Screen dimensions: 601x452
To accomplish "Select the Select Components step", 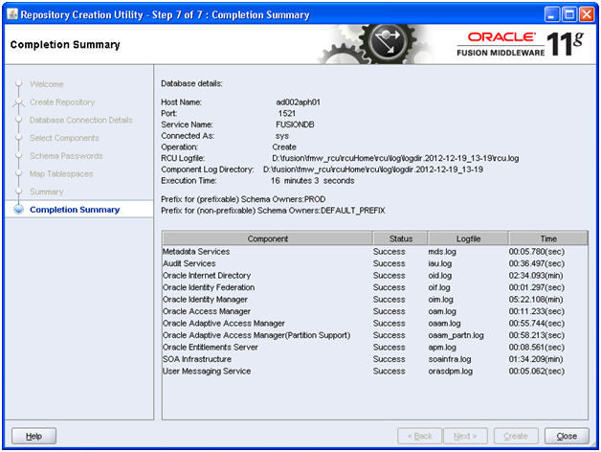I will click(64, 138).
